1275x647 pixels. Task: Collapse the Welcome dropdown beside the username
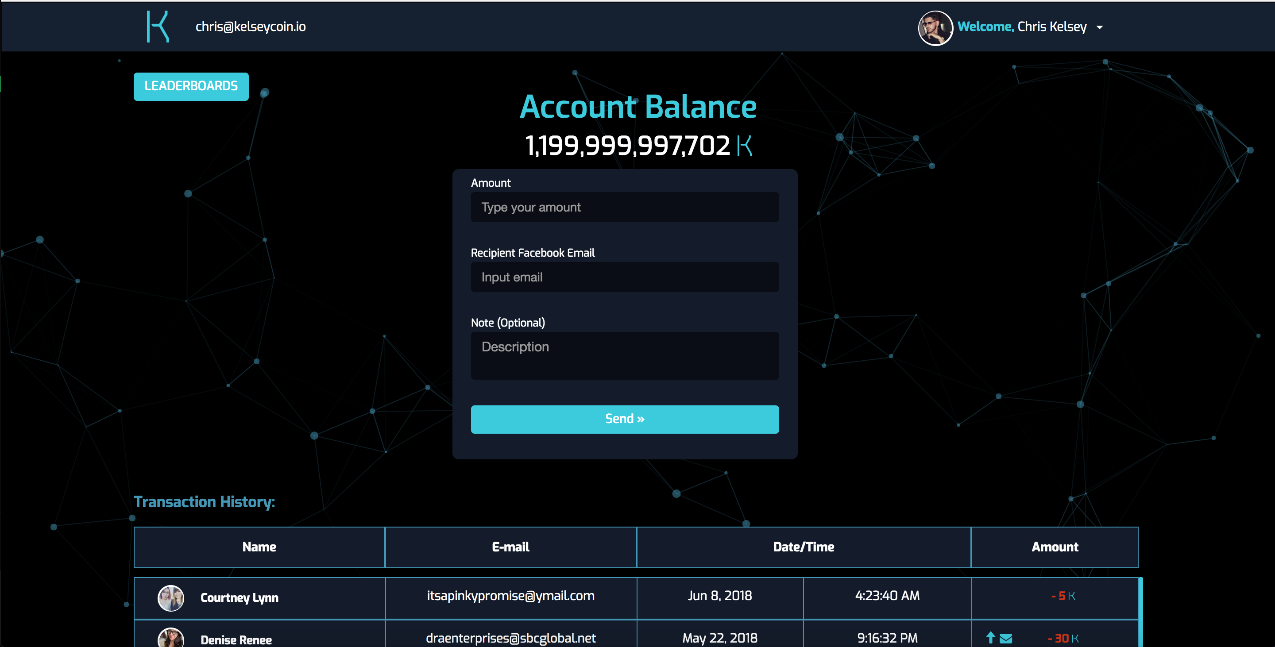click(1099, 28)
